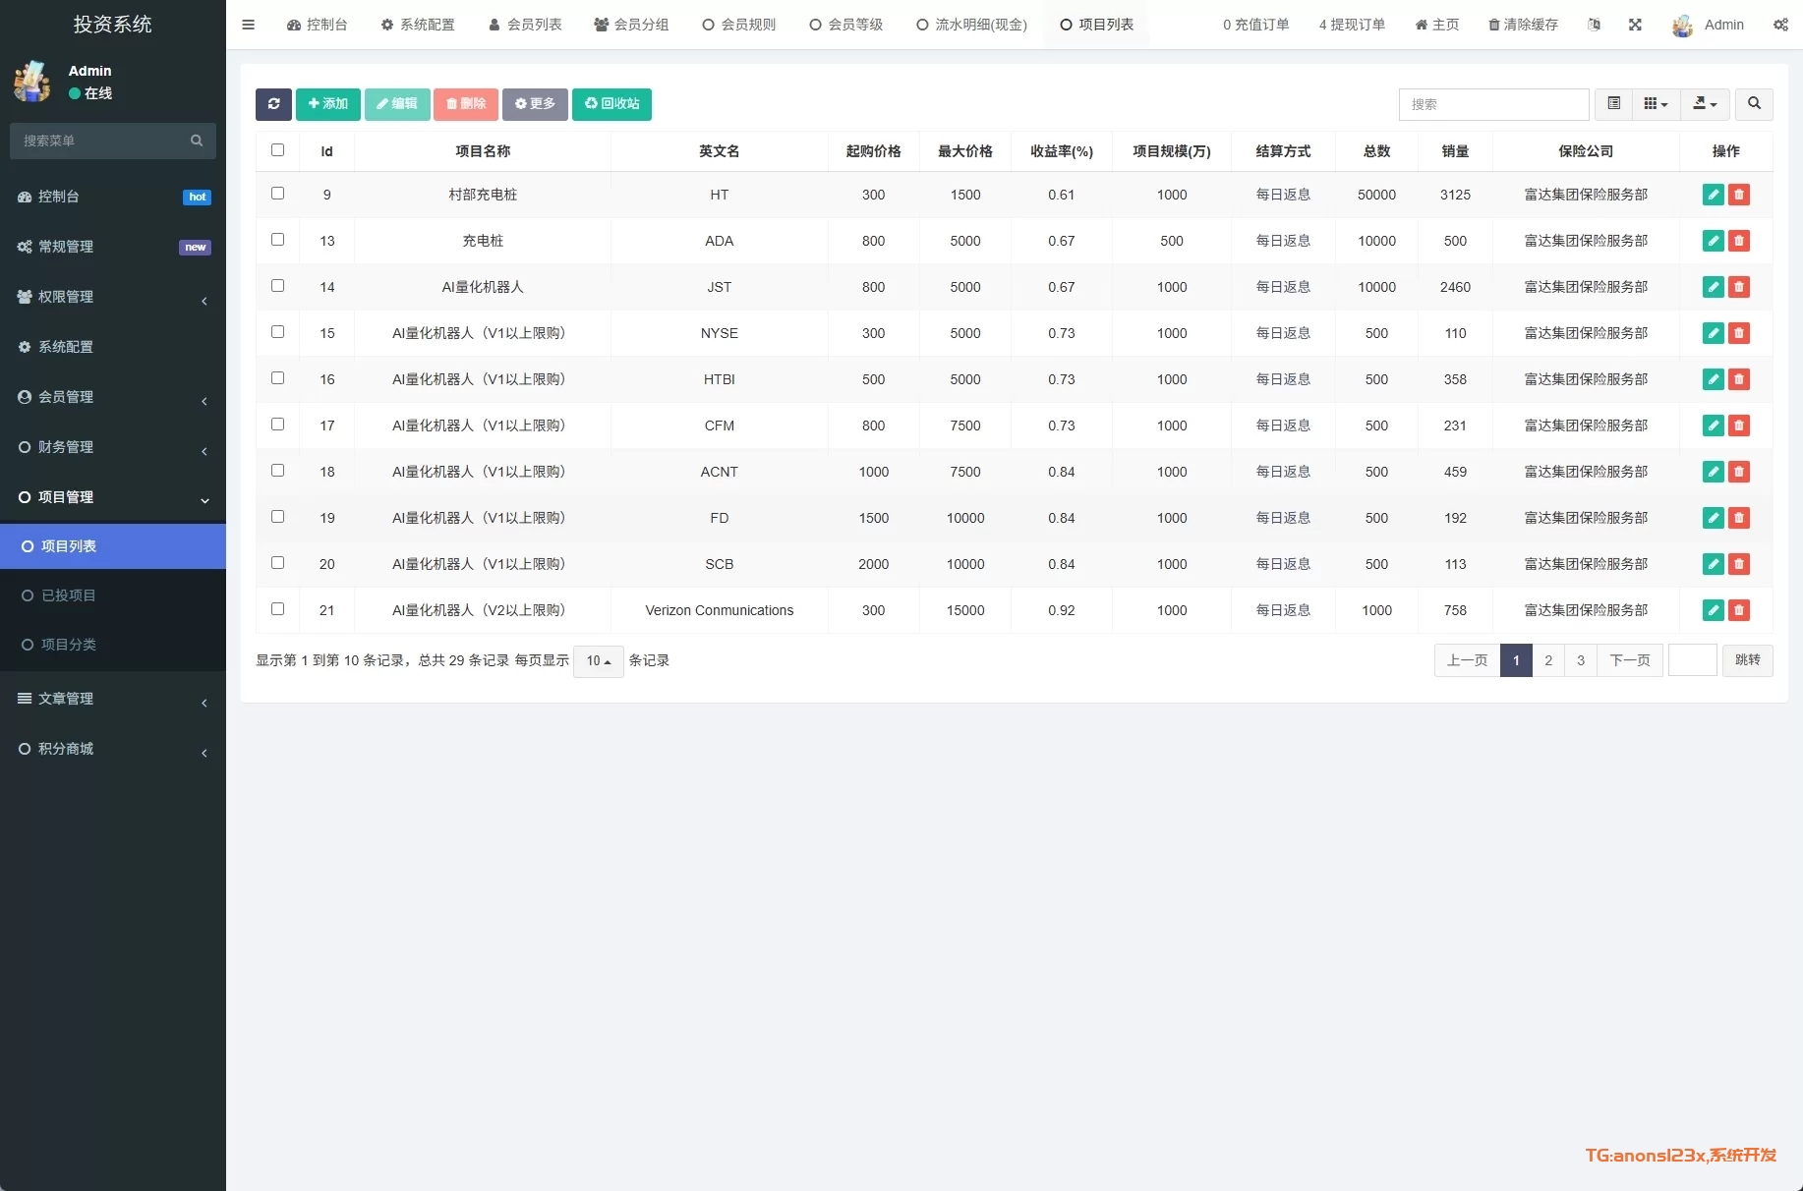This screenshot has height=1191, width=1803.
Task: Click the search magnifier button above table
Action: tap(1754, 104)
